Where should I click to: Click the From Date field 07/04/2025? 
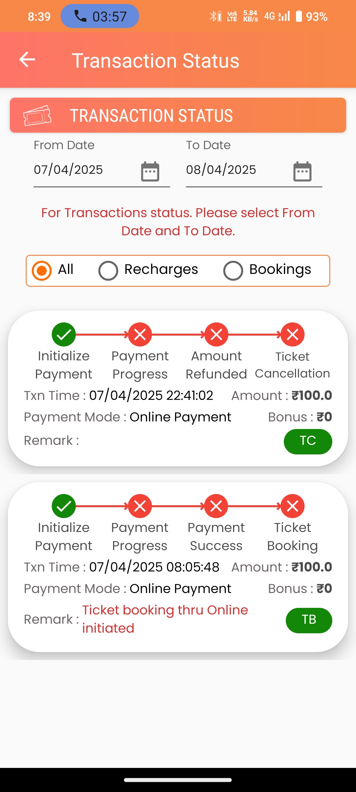tap(69, 170)
